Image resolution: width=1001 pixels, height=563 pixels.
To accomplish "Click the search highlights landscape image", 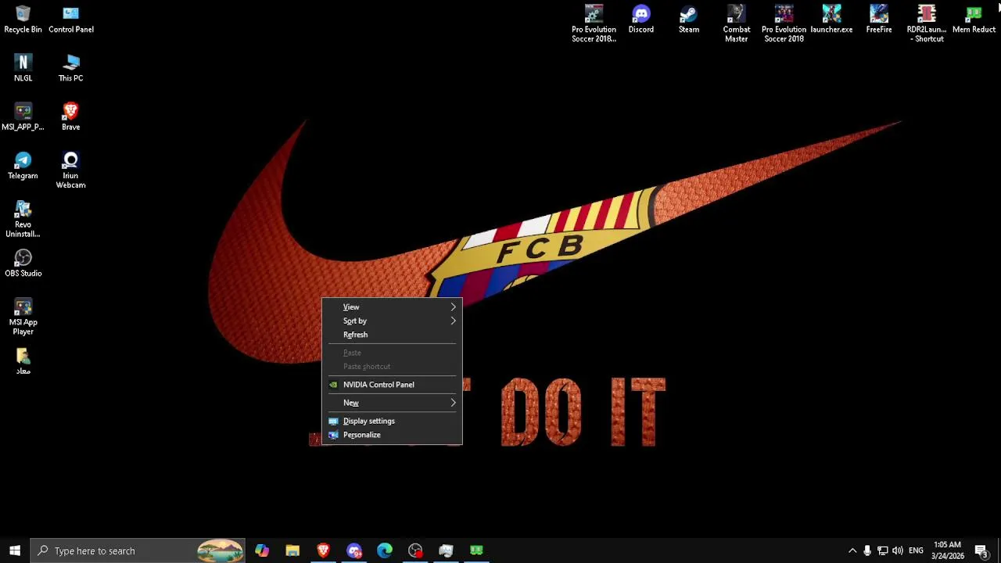I will [221, 550].
